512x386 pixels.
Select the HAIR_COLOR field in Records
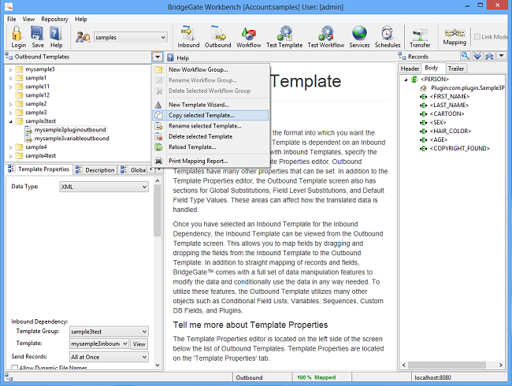451,131
